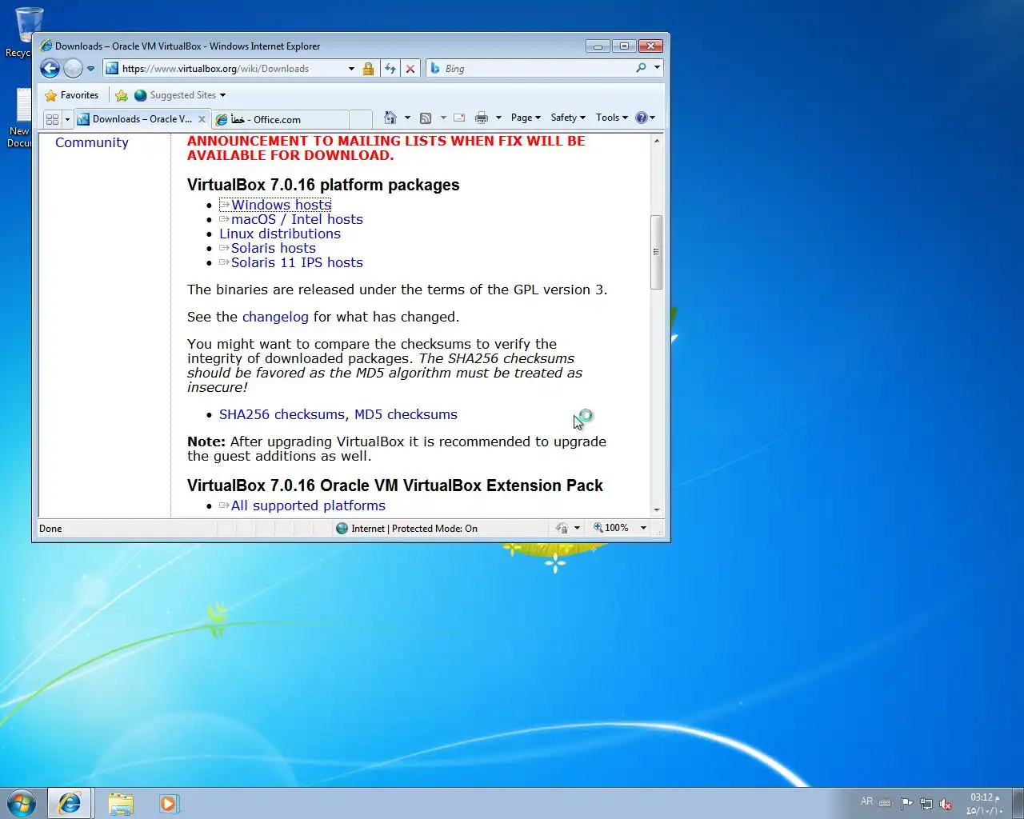Click the privacy report lock icon in status bar
Image resolution: width=1024 pixels, height=819 pixels.
562,529
